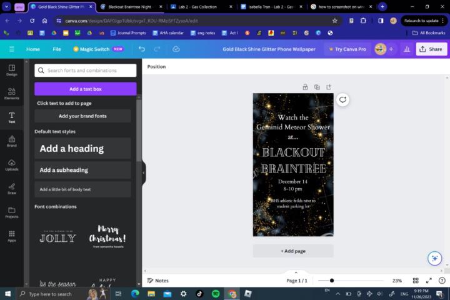Open the Apps panel
Screen dimensions: 450x300
12,236
